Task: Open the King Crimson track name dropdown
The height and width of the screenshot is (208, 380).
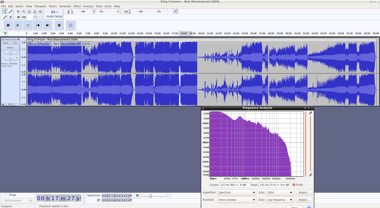Action: [12, 39]
